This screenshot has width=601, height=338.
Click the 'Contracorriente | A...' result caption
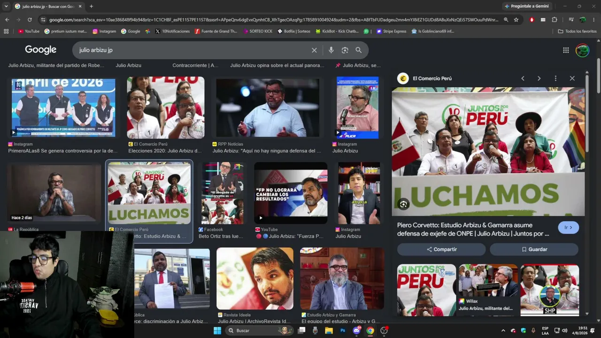click(x=195, y=65)
